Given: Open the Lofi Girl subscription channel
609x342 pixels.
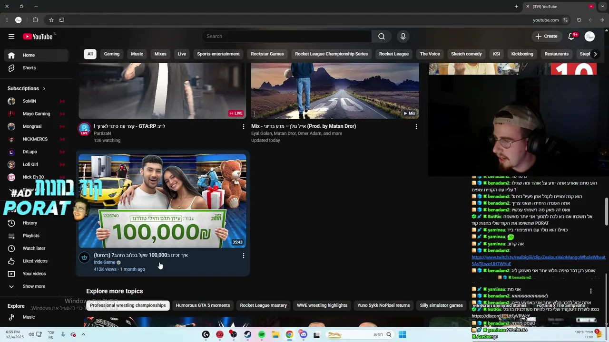Looking at the screenshot, I should 36,164.
